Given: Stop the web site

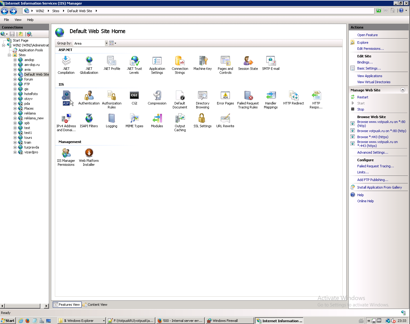Looking at the screenshot, I should click(x=361, y=109).
